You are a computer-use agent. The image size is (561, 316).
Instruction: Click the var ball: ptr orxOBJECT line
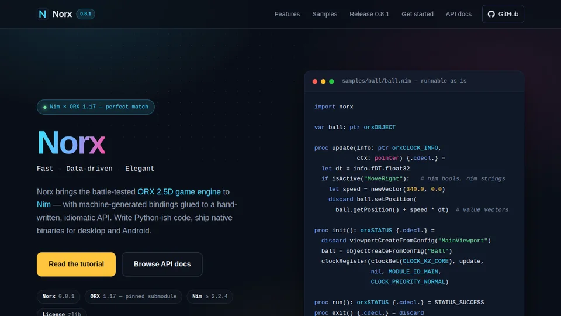(x=355, y=127)
